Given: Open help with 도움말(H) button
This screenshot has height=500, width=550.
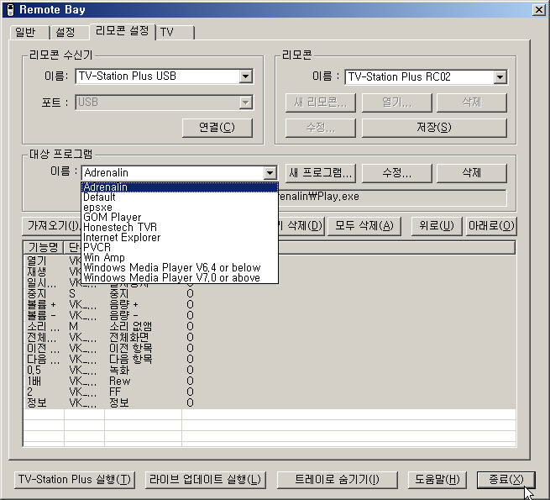Looking at the screenshot, I should click(x=437, y=480).
